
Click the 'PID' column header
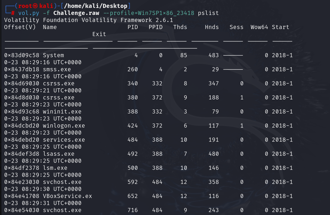click(133, 27)
